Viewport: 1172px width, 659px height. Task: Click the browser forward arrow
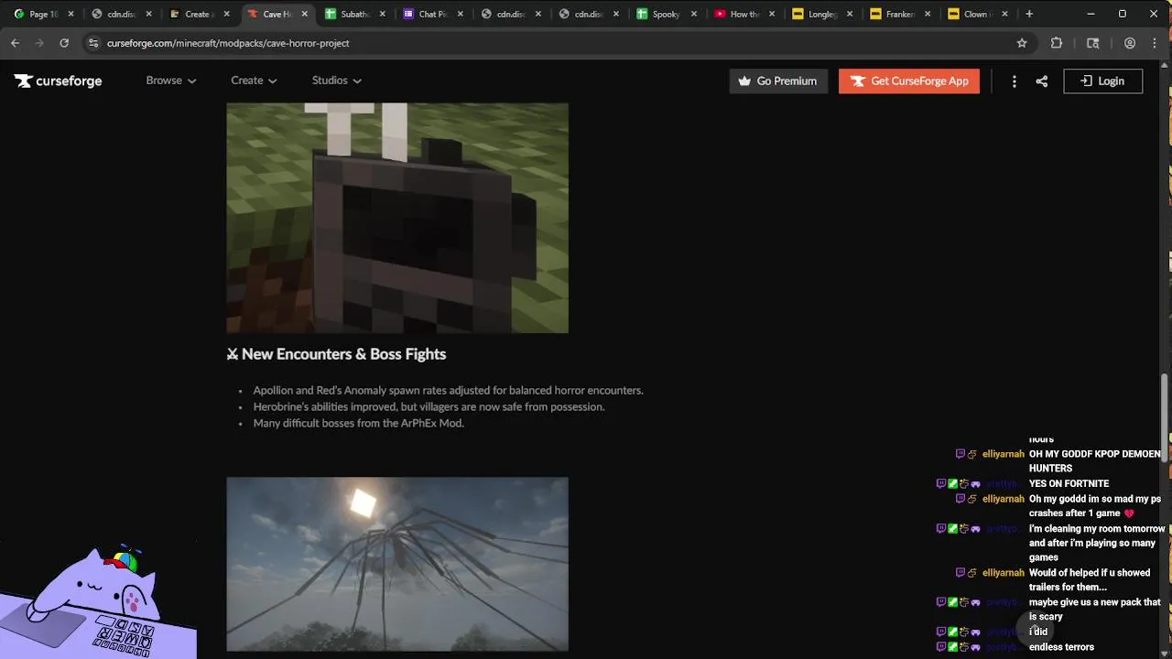pyautogui.click(x=39, y=43)
